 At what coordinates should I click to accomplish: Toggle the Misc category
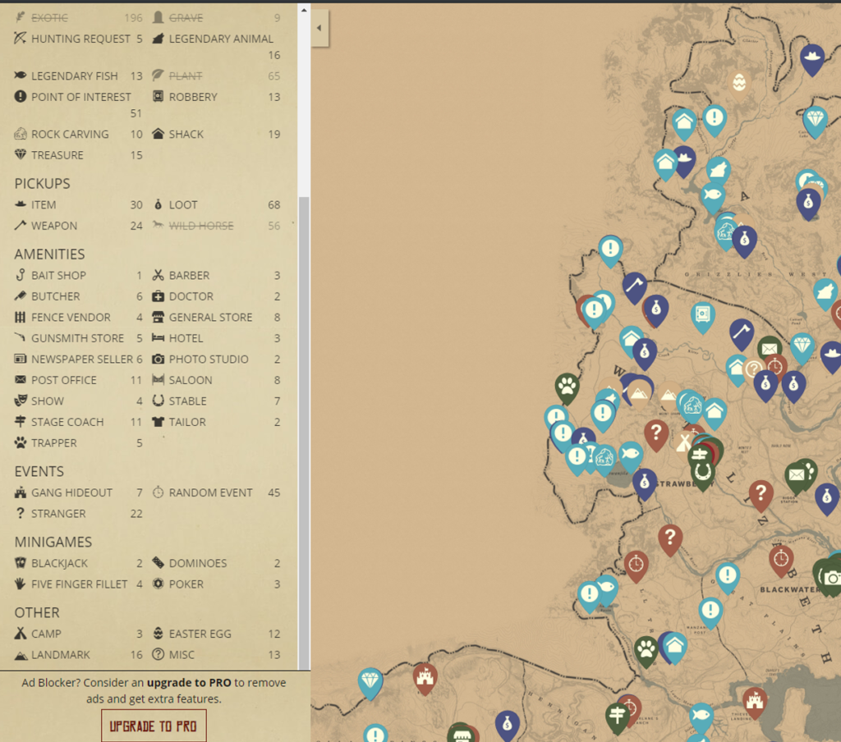[x=216, y=655]
